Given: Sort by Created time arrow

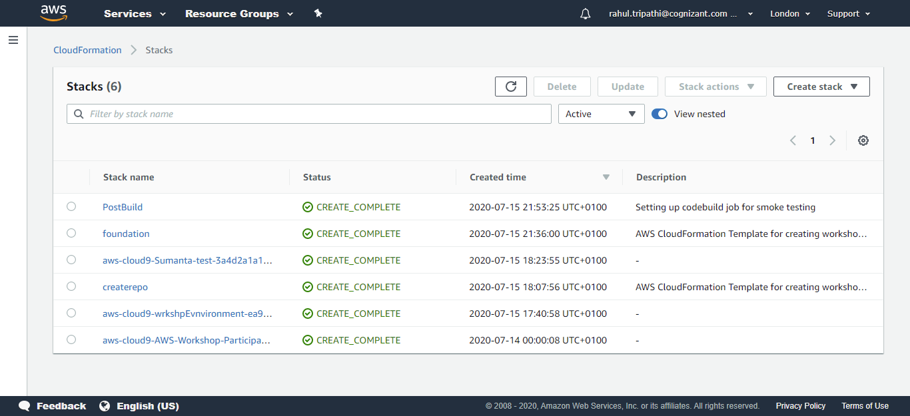Looking at the screenshot, I should coord(606,177).
